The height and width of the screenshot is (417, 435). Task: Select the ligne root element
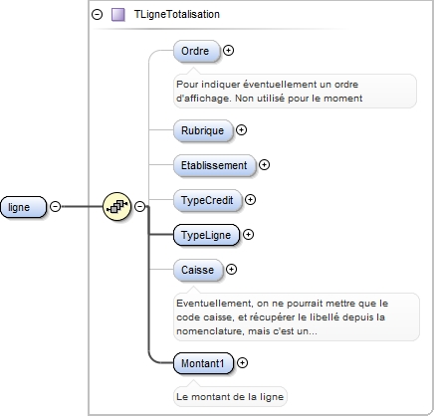tap(23, 207)
